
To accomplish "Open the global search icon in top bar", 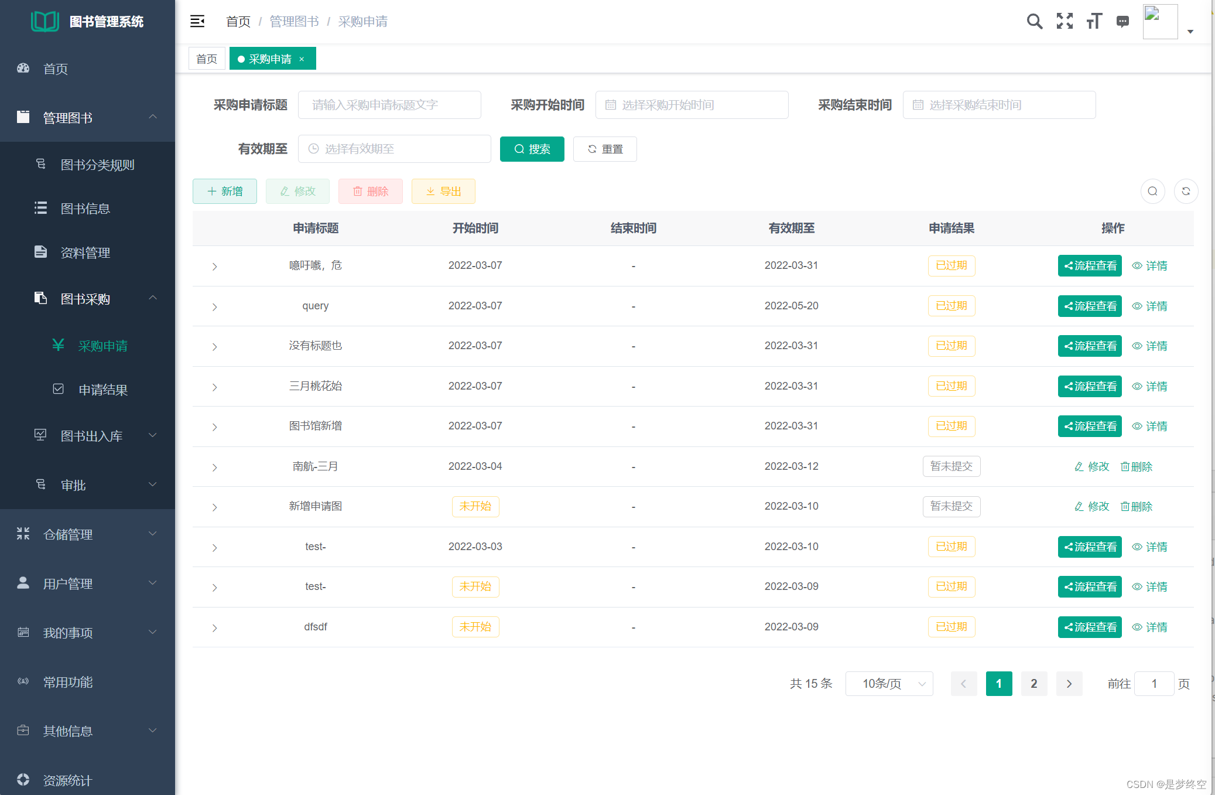I will point(1034,21).
